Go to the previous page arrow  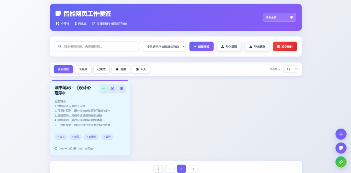coord(158,169)
